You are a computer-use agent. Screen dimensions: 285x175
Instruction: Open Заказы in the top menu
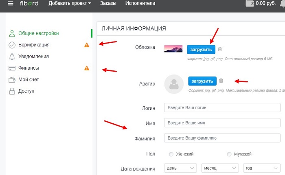[108, 3]
